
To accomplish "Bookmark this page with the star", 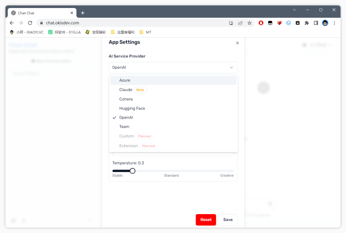I will tap(249, 23).
